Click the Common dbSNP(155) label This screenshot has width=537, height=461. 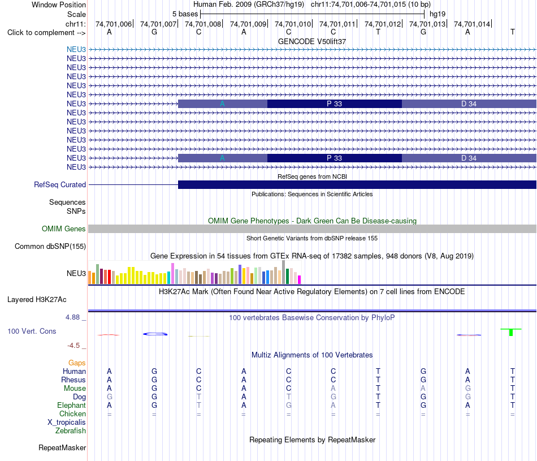[50, 247]
